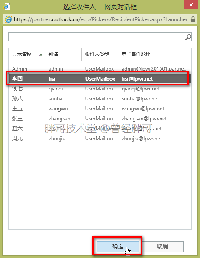Click alias qianqi cell
This screenshot has width=200, height=258.
[56, 89]
